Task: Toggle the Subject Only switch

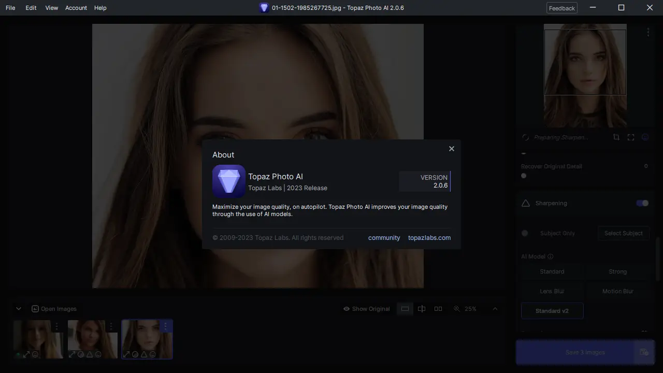Action: (x=525, y=233)
